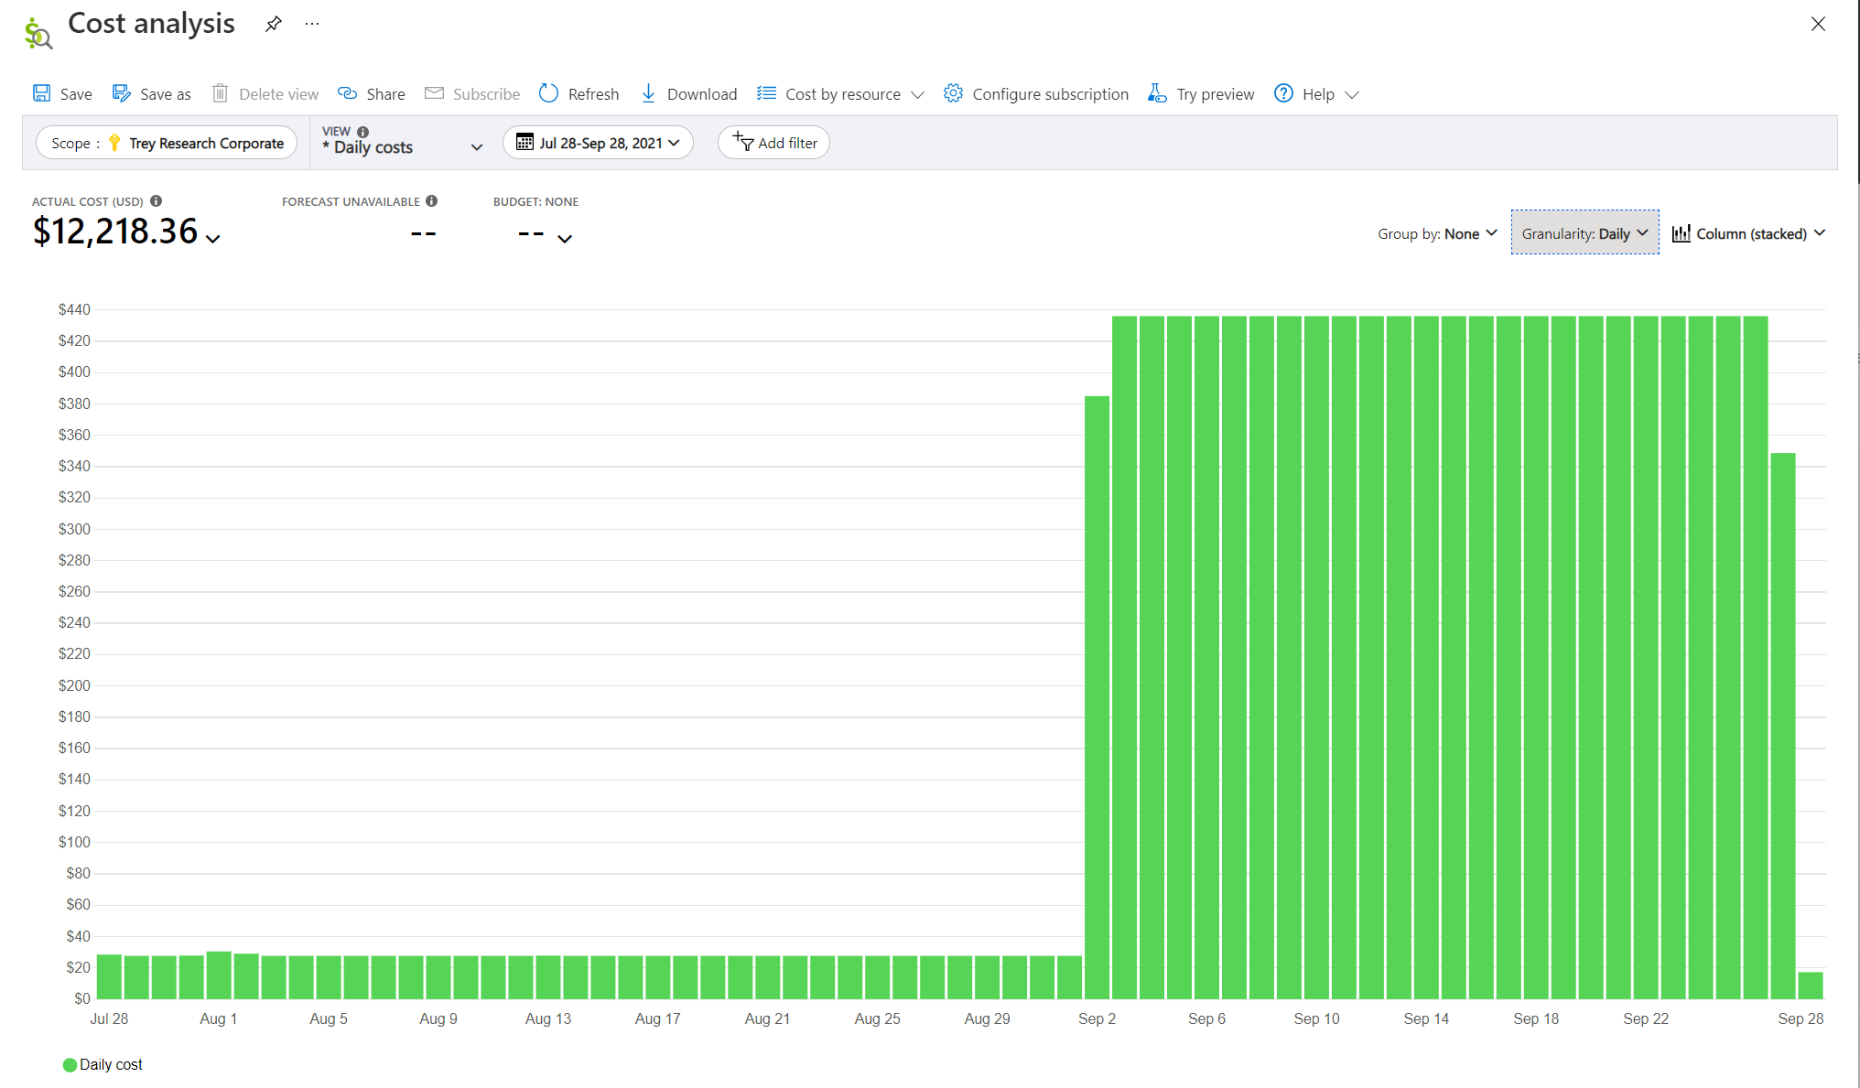Open the Cost by resource menu
Screen dimensions: 1860x1088
point(840,93)
